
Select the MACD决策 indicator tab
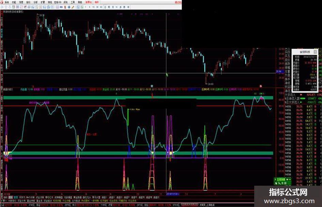coord(30,197)
